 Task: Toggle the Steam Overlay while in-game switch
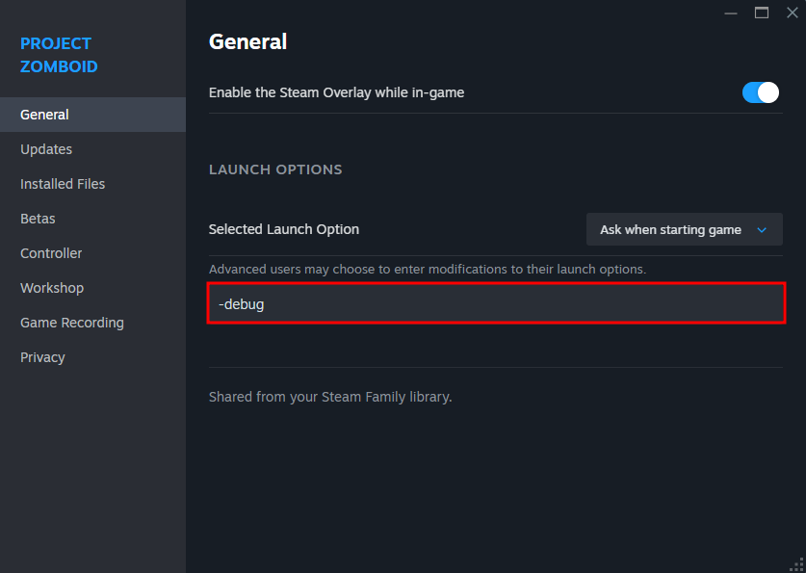760,92
